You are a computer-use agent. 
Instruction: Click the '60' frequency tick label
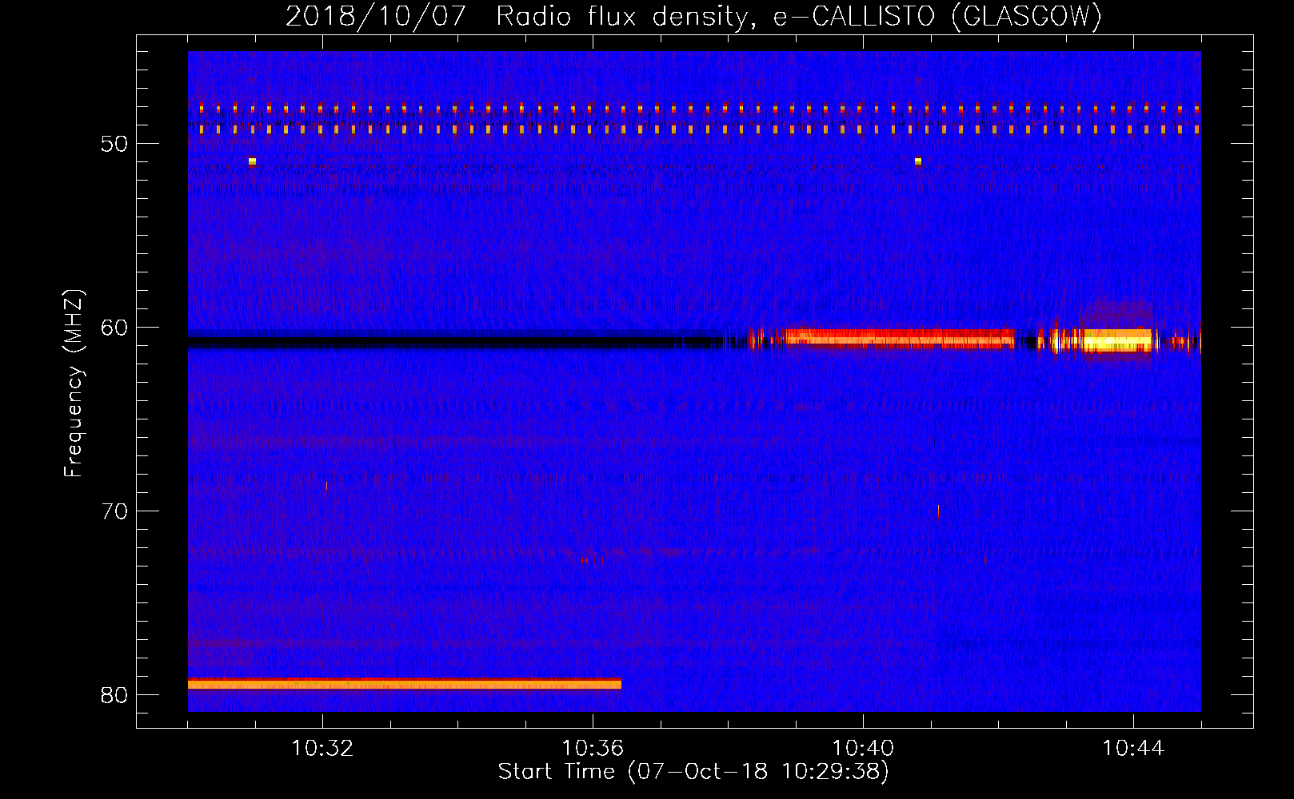(x=114, y=328)
